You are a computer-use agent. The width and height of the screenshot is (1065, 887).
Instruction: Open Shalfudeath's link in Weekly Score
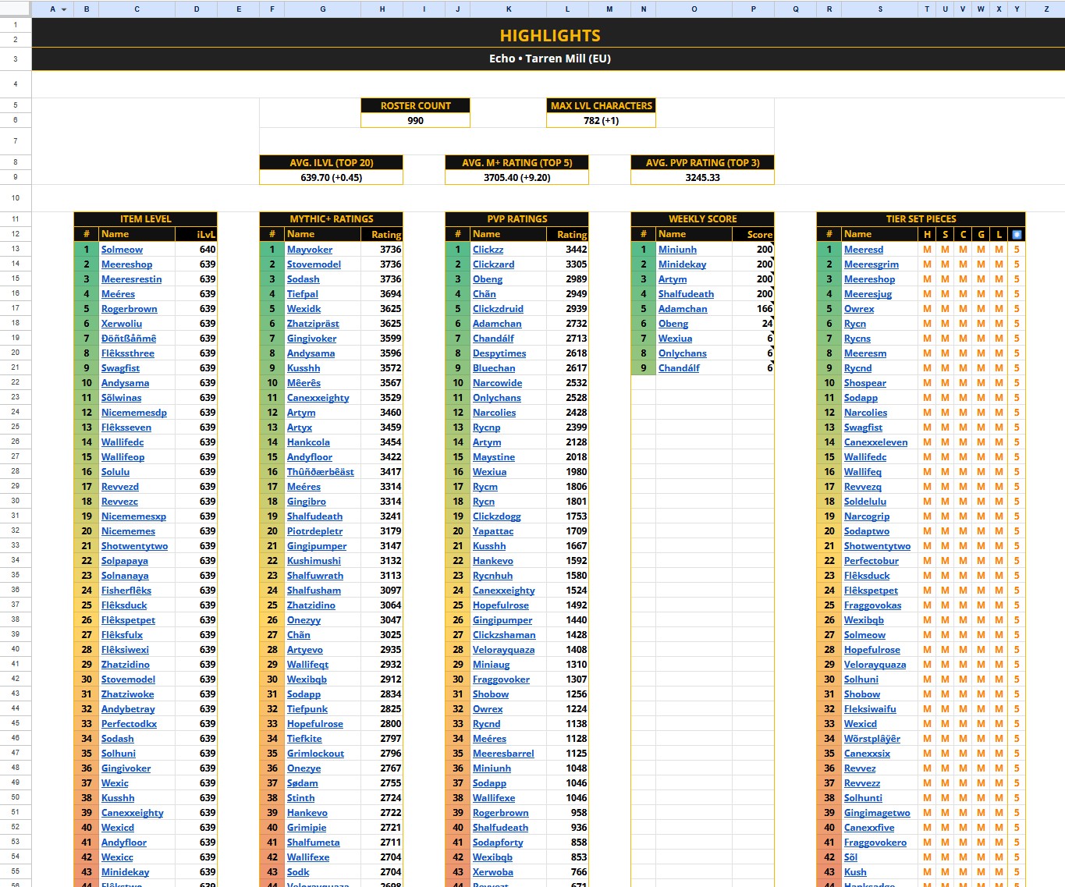686,293
